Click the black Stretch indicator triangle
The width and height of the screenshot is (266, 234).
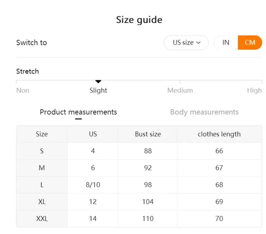(98, 81)
